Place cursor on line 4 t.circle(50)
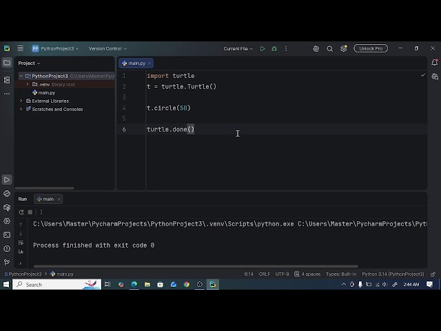 pos(168,108)
